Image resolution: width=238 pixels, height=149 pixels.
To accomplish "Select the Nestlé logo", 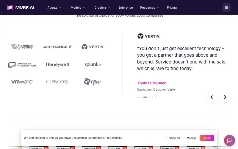I will 22,47.
